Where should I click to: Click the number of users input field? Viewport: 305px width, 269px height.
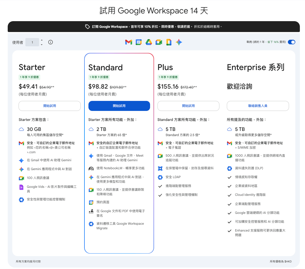[x=32, y=42]
